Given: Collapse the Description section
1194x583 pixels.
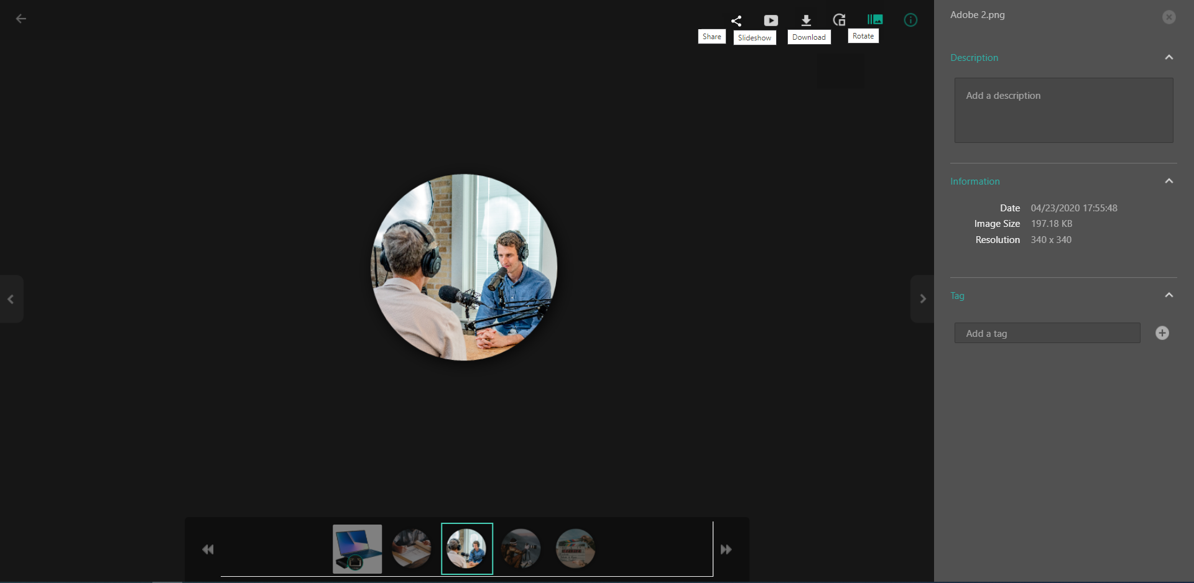Looking at the screenshot, I should (1169, 57).
